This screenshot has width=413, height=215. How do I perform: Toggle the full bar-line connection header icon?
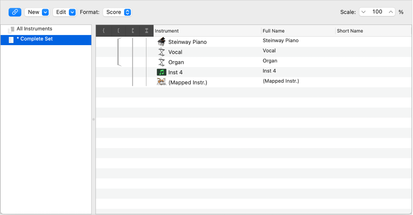point(146,31)
